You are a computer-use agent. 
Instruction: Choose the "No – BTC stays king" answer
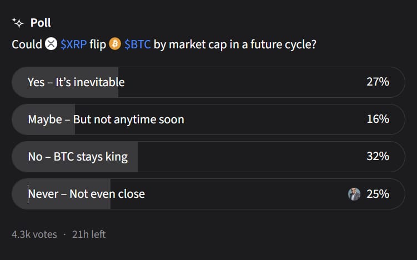(78, 157)
